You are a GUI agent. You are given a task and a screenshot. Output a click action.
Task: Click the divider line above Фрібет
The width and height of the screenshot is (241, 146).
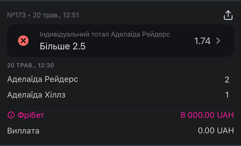pos(120,105)
